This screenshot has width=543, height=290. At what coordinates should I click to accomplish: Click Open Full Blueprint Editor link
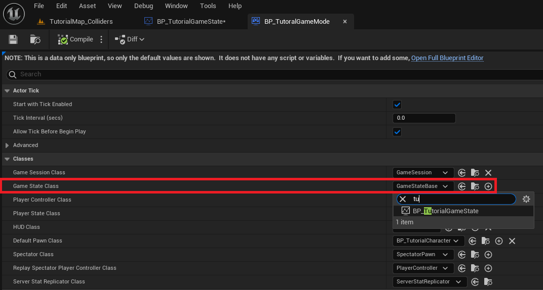[x=447, y=58]
